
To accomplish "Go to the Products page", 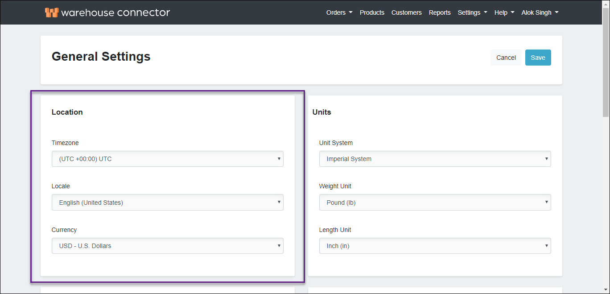I will coord(372,12).
